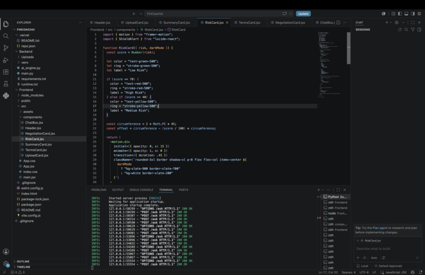Open the Python view in activity bar
This screenshot has height=275, width=425.
6,95
